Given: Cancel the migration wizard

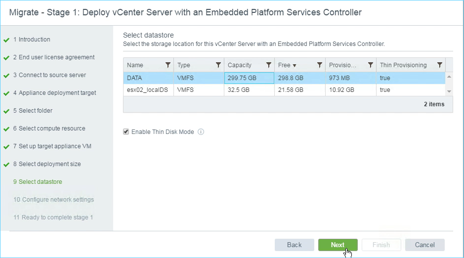Looking at the screenshot, I should tap(424, 245).
